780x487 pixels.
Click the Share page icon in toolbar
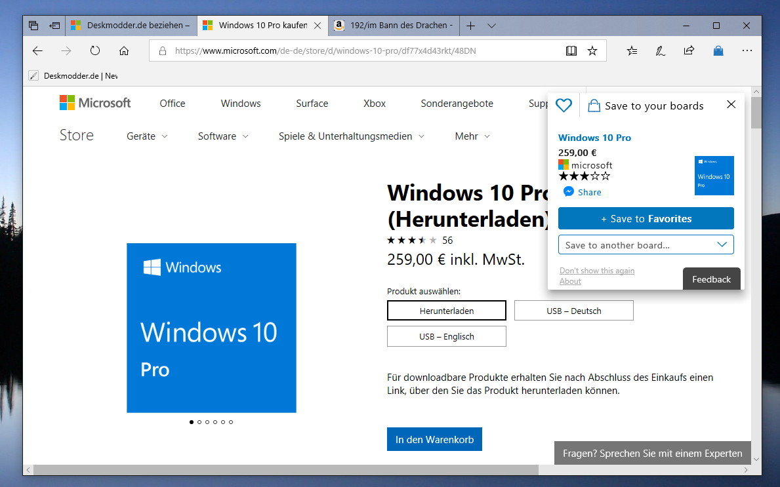click(689, 50)
